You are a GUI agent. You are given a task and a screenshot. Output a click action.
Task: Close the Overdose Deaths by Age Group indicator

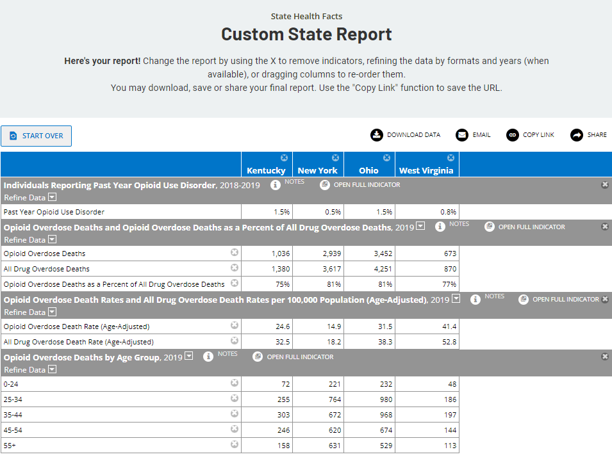point(604,357)
